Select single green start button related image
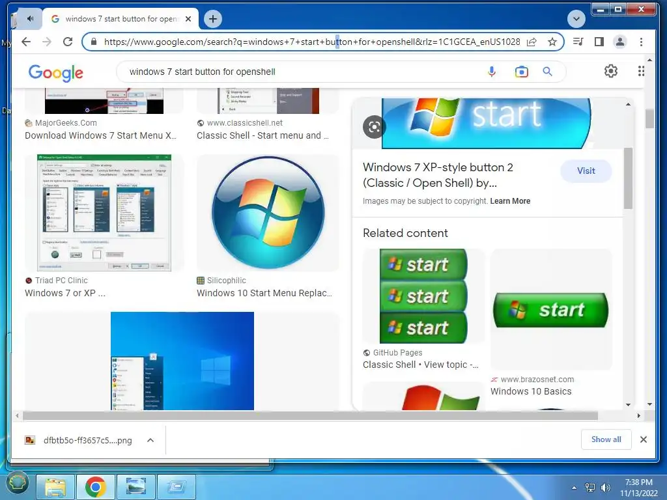Image resolution: width=667 pixels, height=500 pixels. tap(551, 310)
